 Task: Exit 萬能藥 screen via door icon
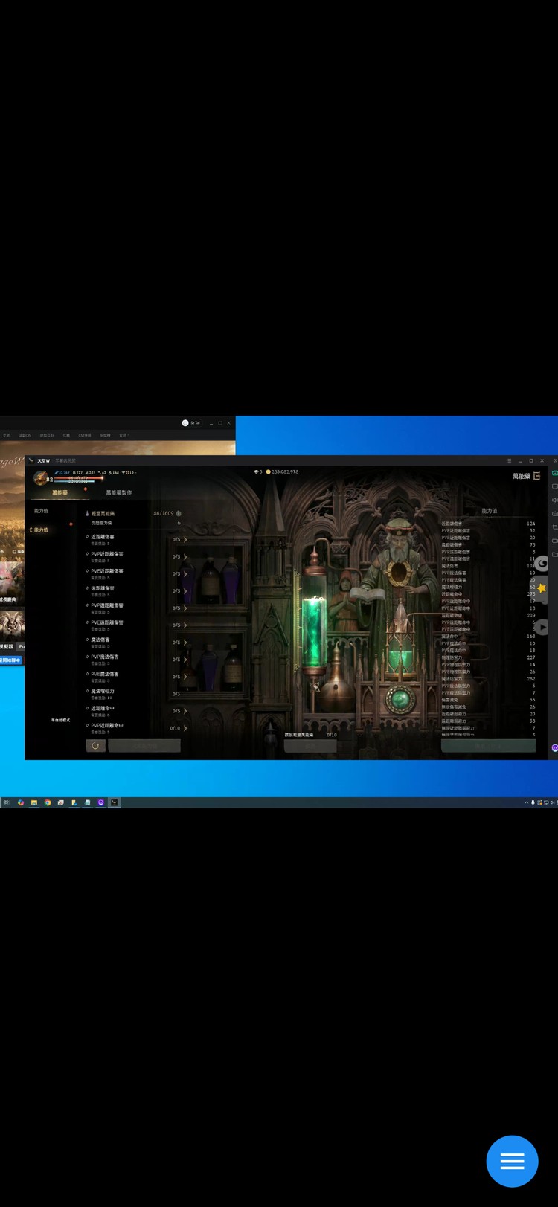(x=537, y=476)
